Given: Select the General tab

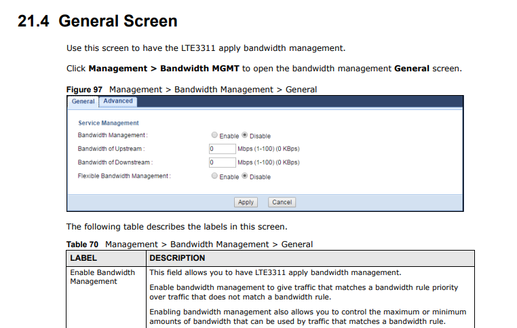Looking at the screenshot, I should pos(83,101).
